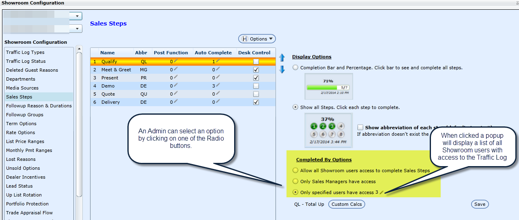Image resolution: width=519 pixels, height=220 pixels.
Task: Edit Qualify's Auto Complete pencil icon
Action: point(218,61)
